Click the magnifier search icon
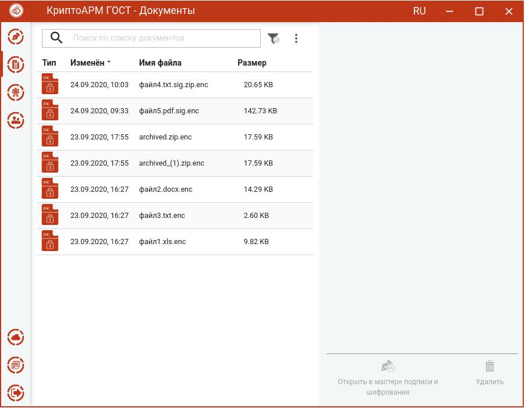The image size is (525, 408). 56,38
